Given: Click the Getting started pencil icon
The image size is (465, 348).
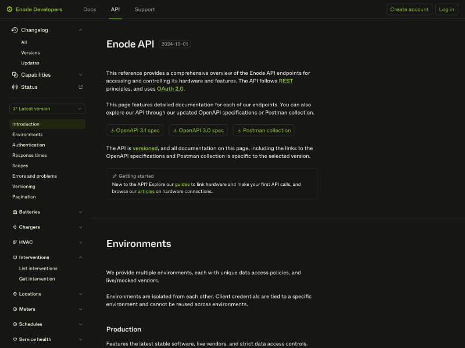Looking at the screenshot, I should tap(115, 176).
